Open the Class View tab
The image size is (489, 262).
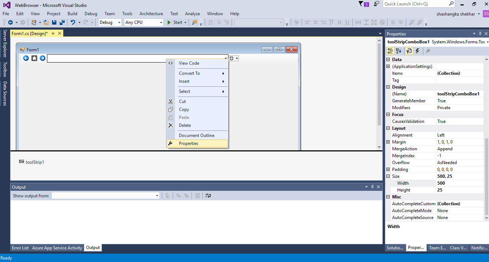(458, 248)
